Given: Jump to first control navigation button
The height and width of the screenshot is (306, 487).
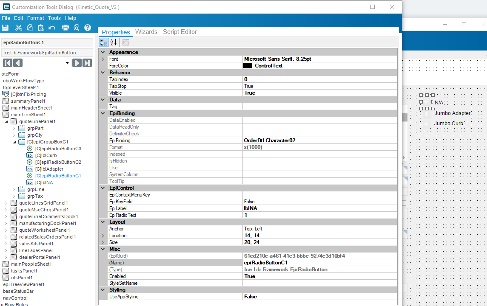Looking at the screenshot, I should tap(8, 63).
